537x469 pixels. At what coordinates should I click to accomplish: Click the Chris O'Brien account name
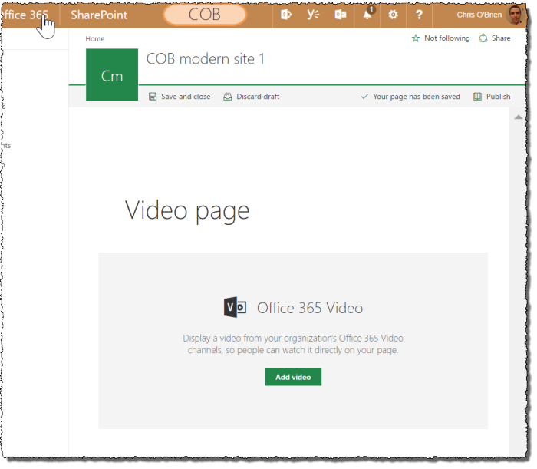point(479,15)
